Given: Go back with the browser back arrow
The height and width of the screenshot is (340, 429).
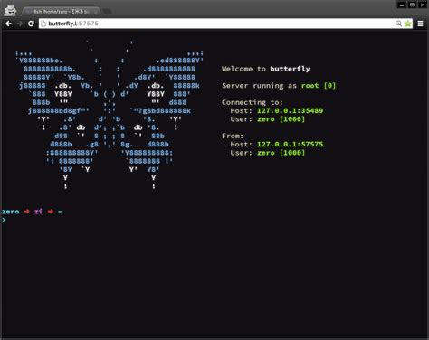Looking at the screenshot, I should coord(8,24).
